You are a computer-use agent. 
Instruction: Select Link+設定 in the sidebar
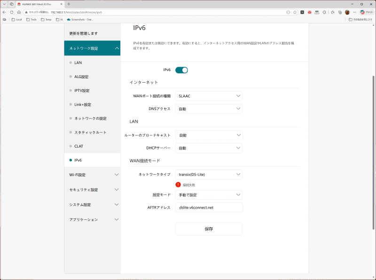92,104
